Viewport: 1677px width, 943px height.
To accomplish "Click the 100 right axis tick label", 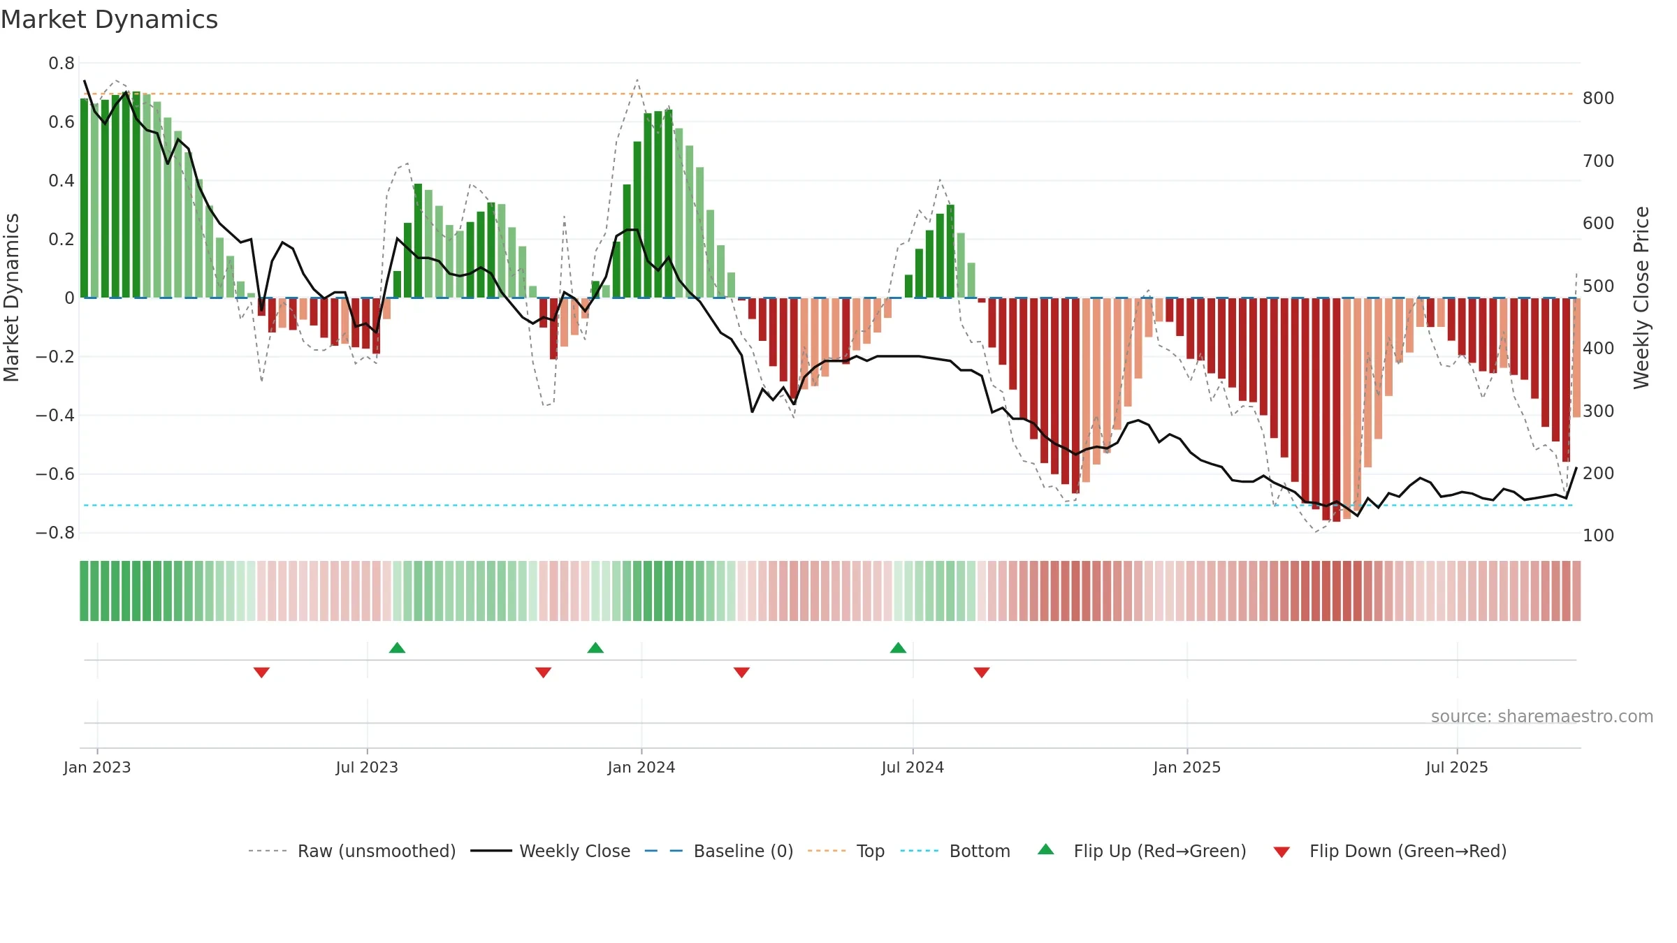I will click(x=1599, y=536).
